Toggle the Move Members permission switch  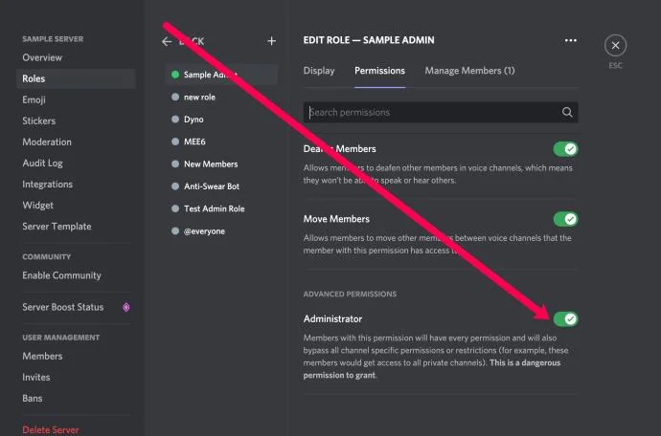(566, 219)
